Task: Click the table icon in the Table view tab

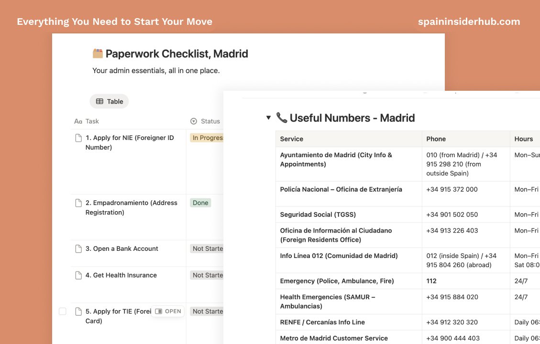Action: click(x=99, y=101)
